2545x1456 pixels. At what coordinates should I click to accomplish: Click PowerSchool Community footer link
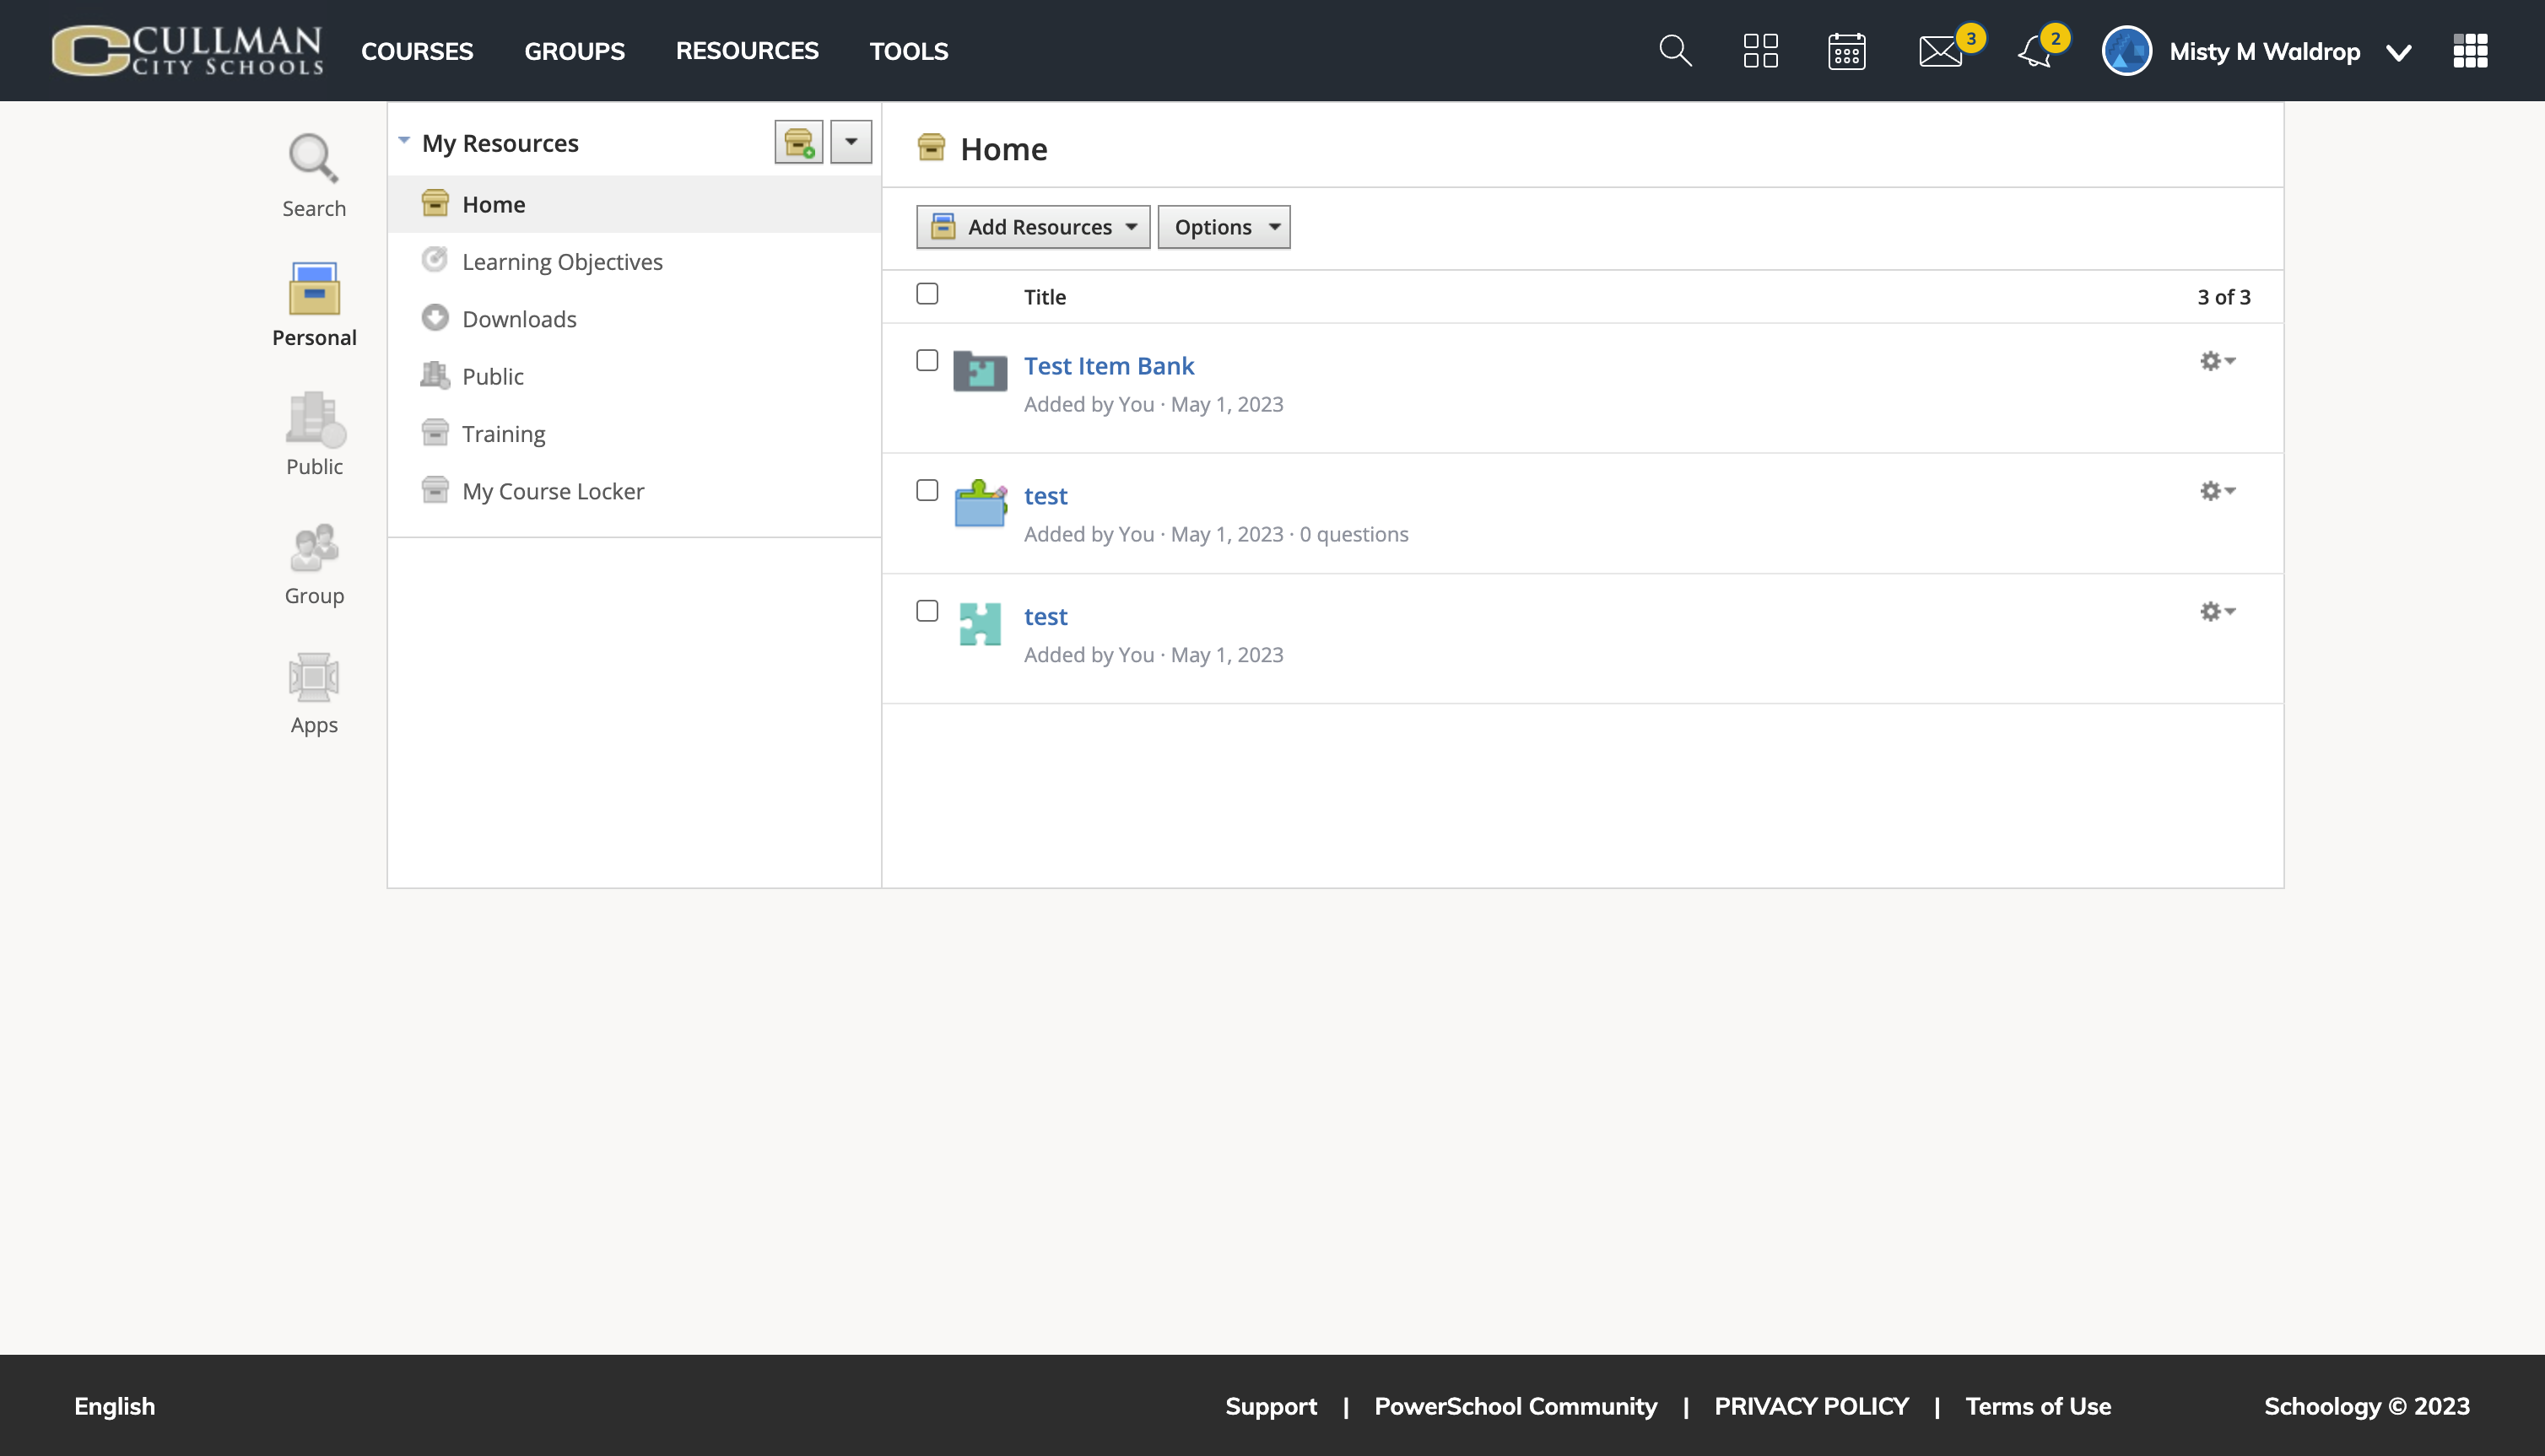click(1516, 1406)
